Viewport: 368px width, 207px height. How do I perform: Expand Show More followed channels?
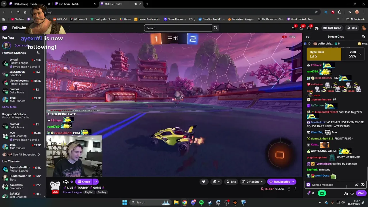9,107
